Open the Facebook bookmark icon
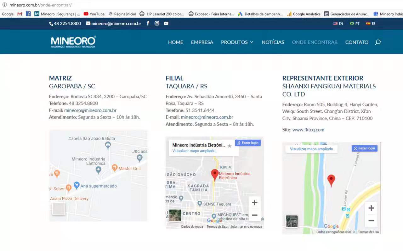 [x=28, y=14]
